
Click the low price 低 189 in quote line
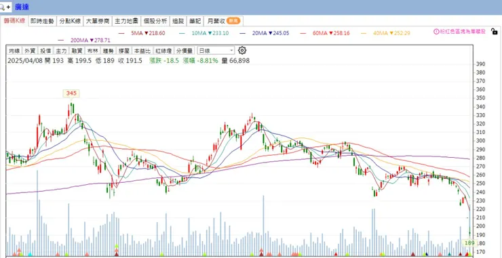click(105, 61)
